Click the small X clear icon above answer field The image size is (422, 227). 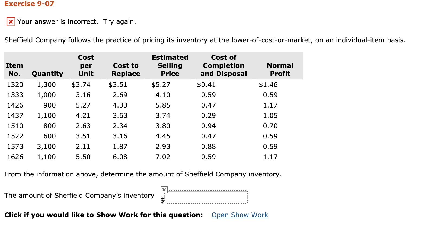pos(164,190)
